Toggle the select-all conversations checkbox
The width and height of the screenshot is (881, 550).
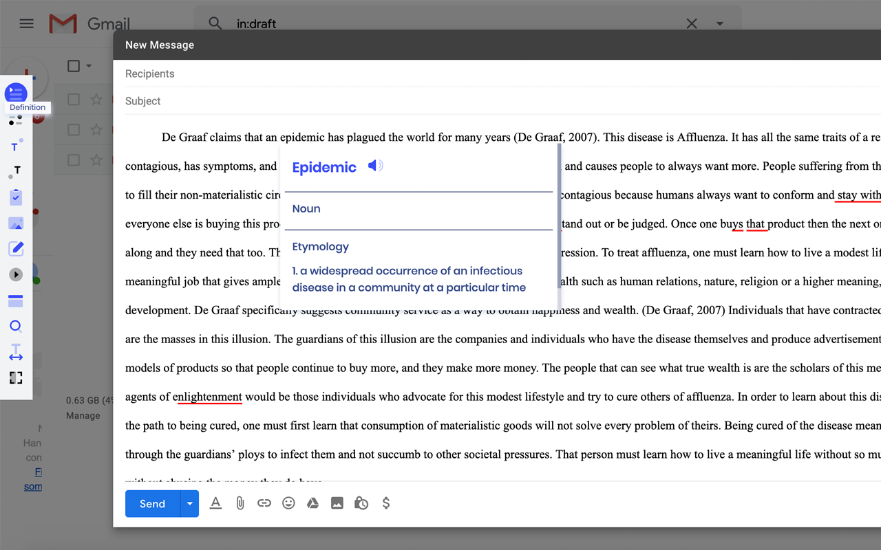pos(73,65)
